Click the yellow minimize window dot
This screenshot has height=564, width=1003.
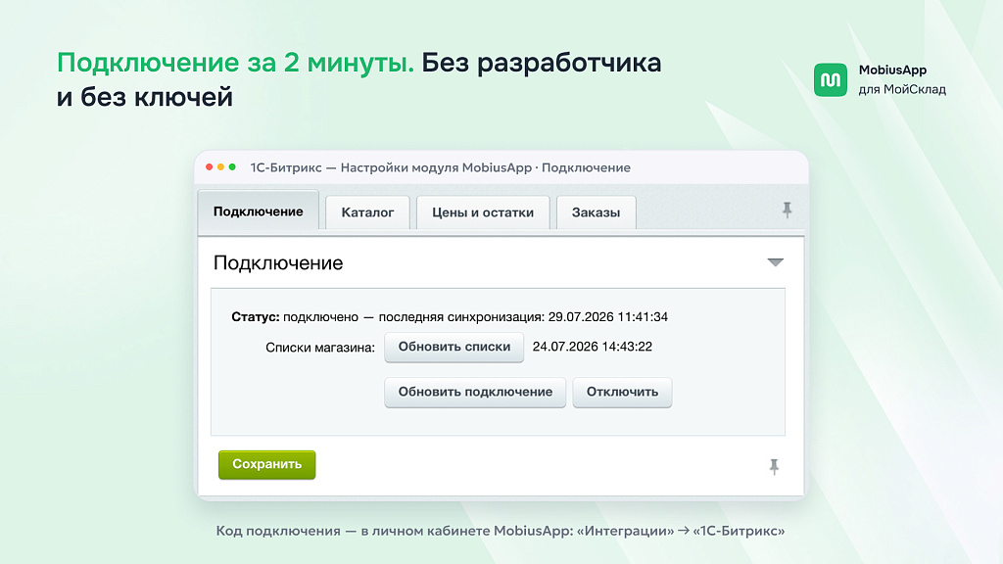point(220,166)
